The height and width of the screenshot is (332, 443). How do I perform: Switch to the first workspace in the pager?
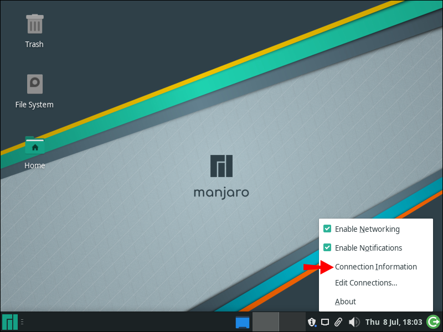pos(265,322)
